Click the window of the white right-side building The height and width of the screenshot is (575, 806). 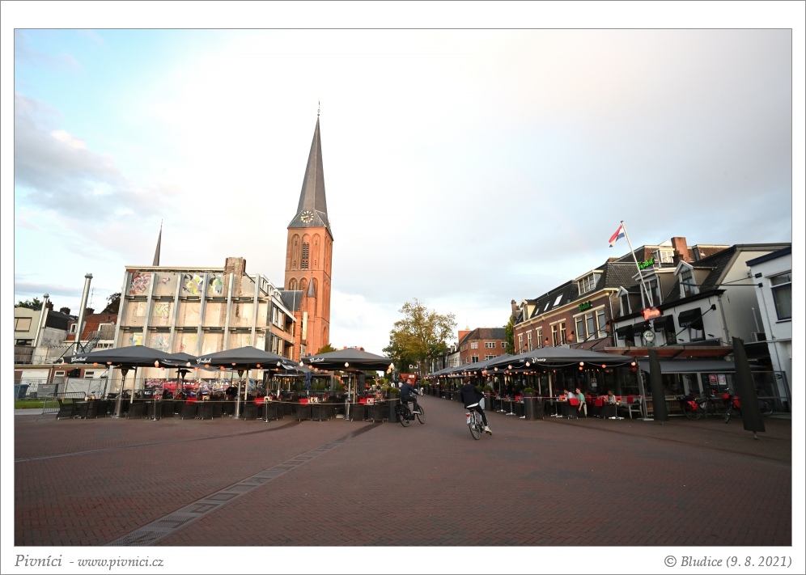point(781,296)
